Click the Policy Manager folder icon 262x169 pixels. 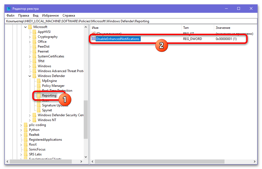tap(39, 86)
